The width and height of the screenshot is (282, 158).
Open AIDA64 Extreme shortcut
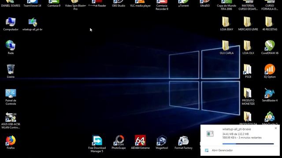pos(140,142)
